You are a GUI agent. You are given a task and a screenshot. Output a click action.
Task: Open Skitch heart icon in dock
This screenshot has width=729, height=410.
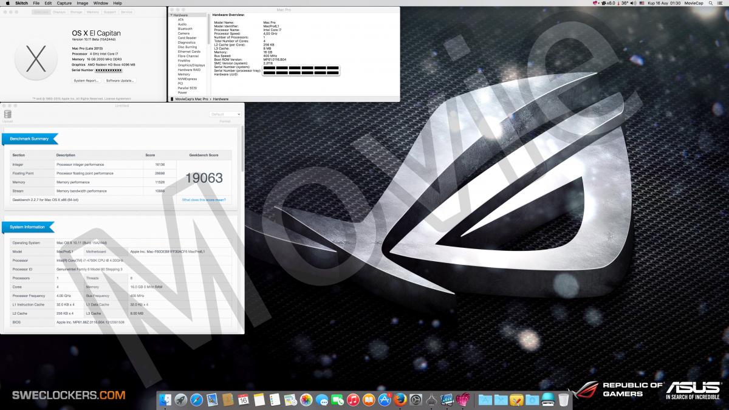click(463, 400)
